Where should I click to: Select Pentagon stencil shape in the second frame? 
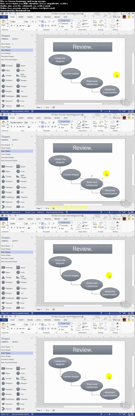point(7,181)
